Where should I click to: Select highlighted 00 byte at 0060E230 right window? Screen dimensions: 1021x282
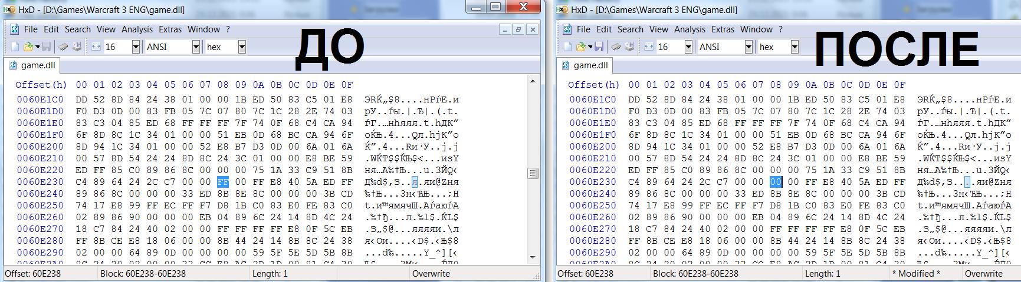(776, 182)
